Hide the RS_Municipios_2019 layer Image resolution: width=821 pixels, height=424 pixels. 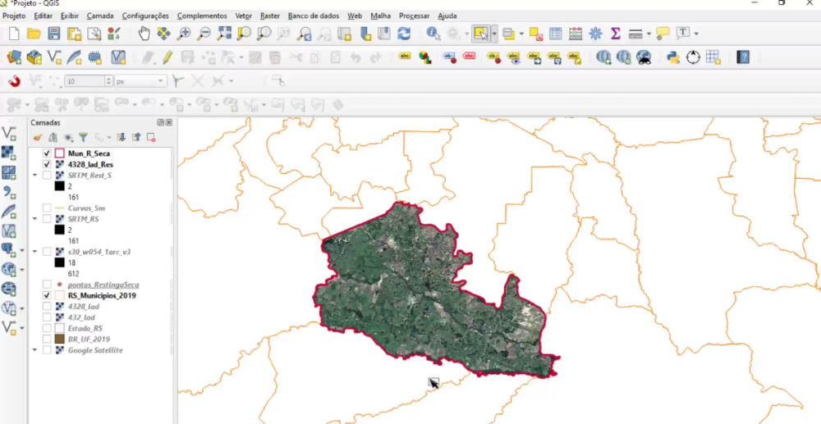pos(47,295)
